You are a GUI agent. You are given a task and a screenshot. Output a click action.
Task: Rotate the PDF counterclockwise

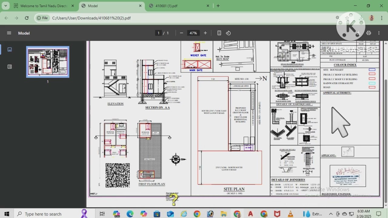click(x=228, y=33)
